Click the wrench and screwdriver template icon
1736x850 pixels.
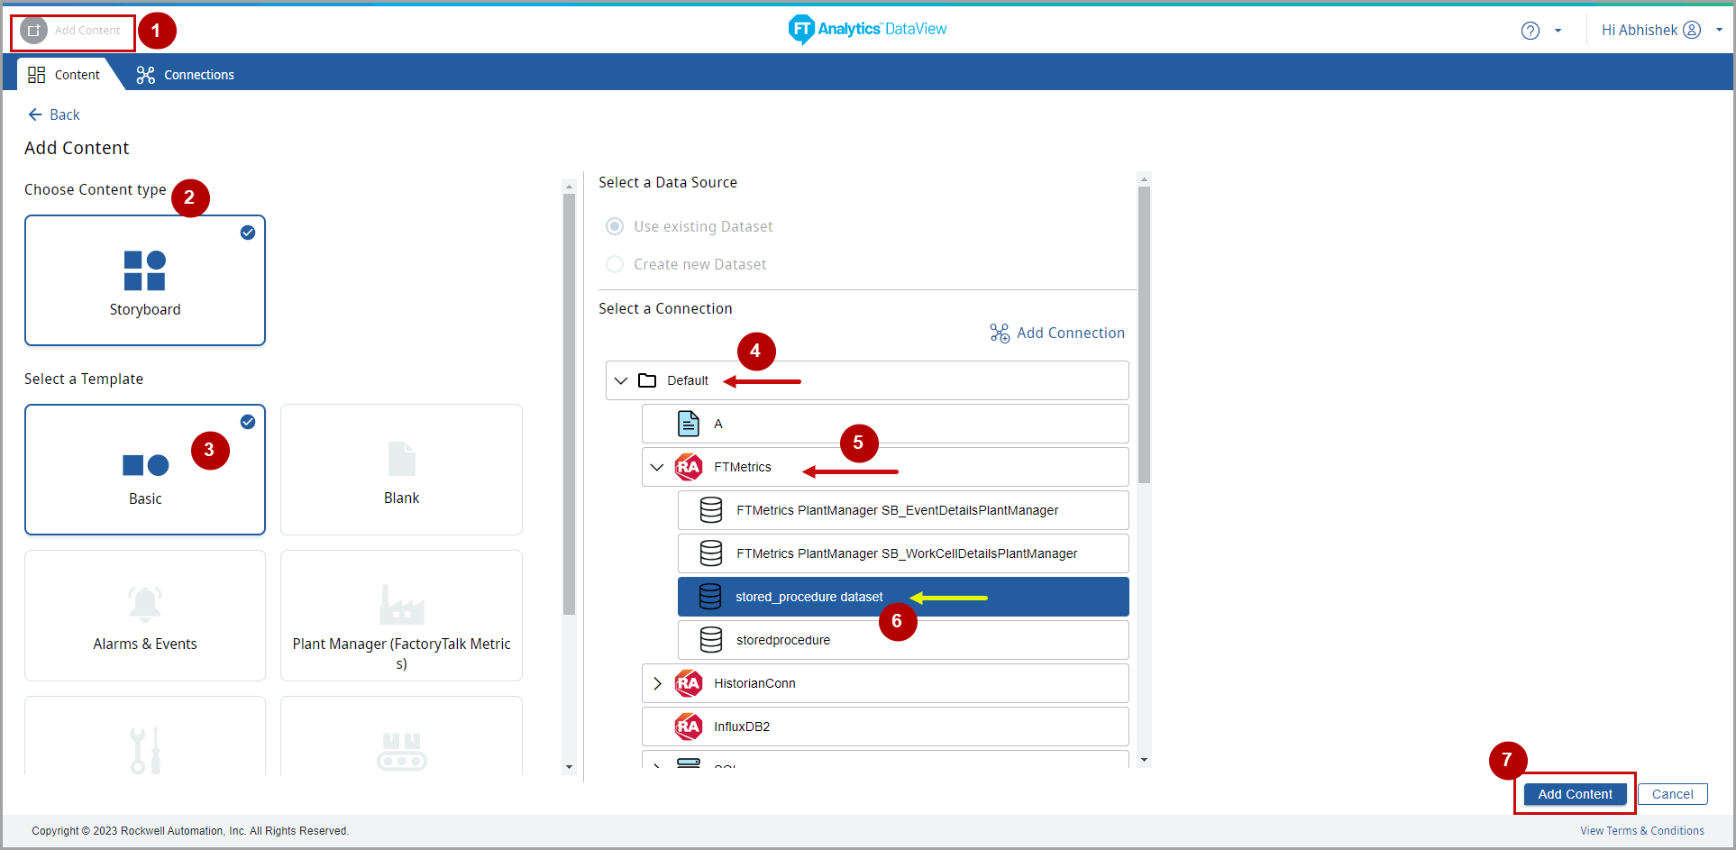(145, 750)
